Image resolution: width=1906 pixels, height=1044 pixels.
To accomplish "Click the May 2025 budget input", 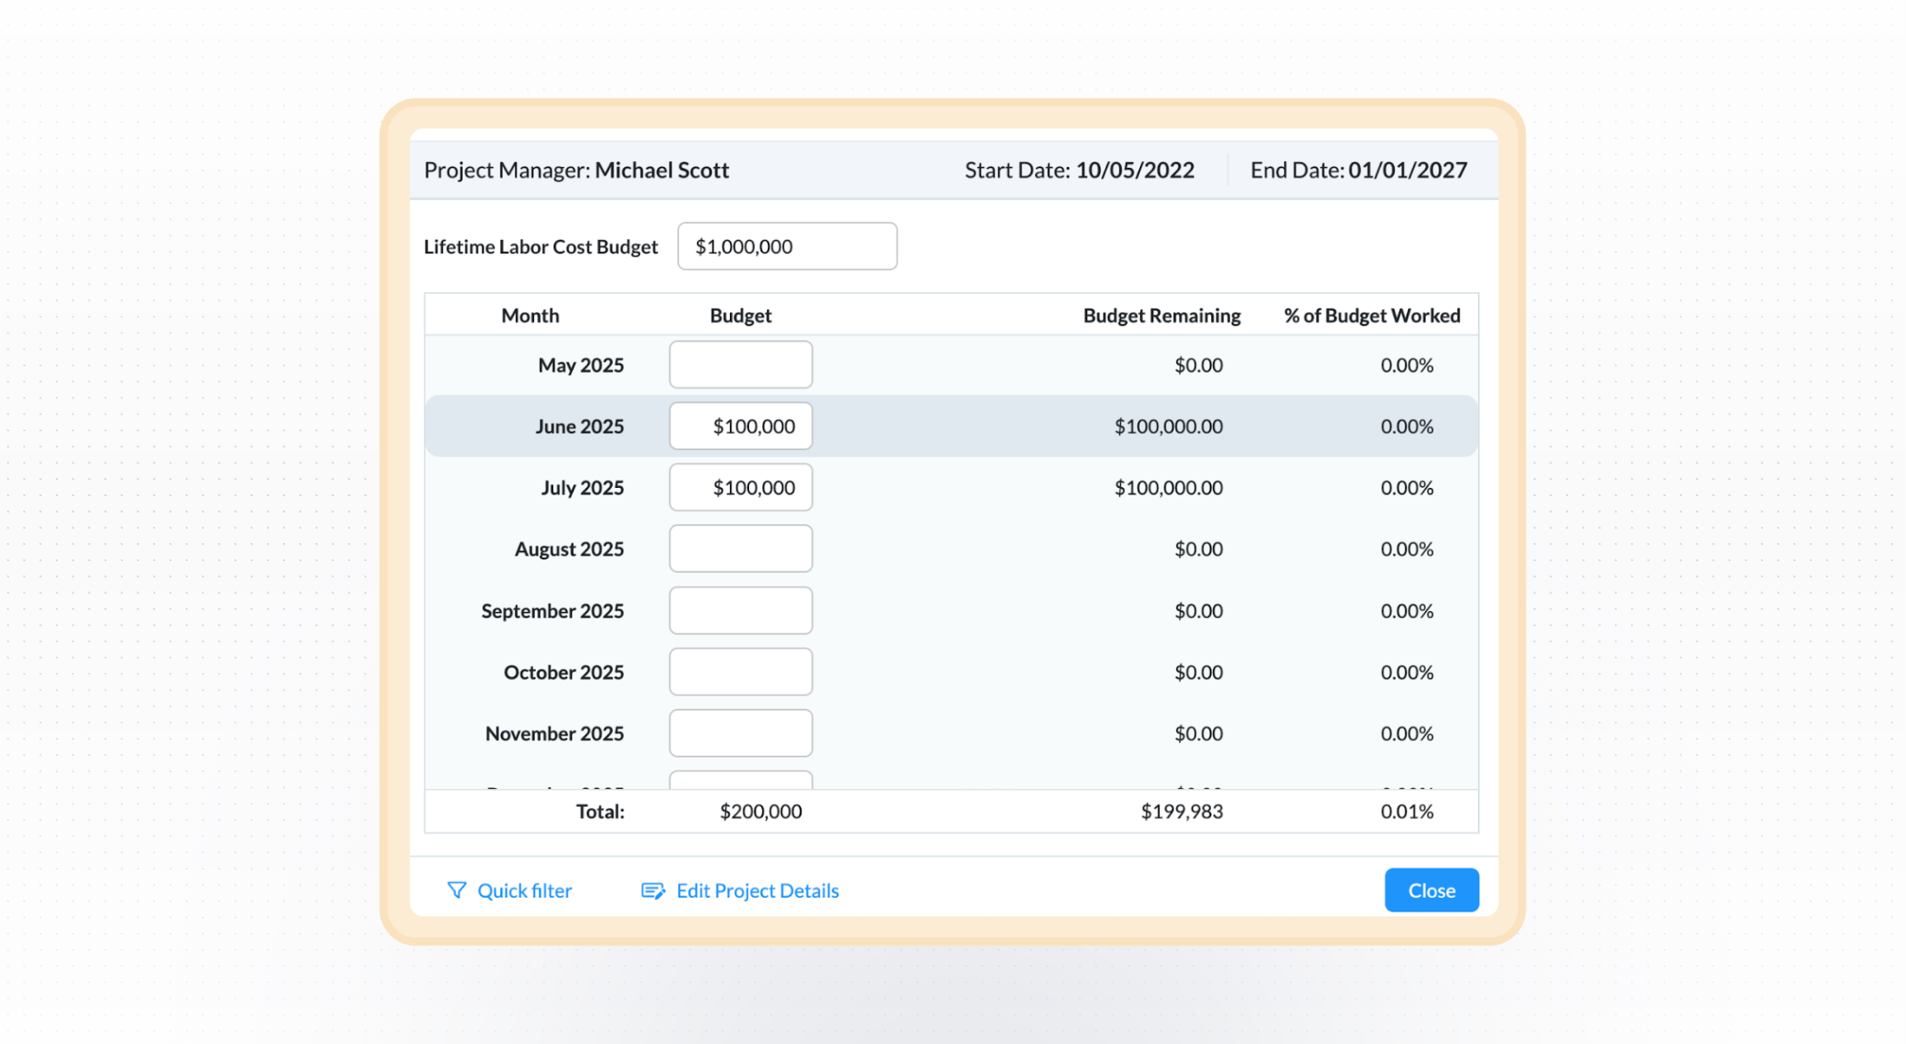I will [741, 364].
